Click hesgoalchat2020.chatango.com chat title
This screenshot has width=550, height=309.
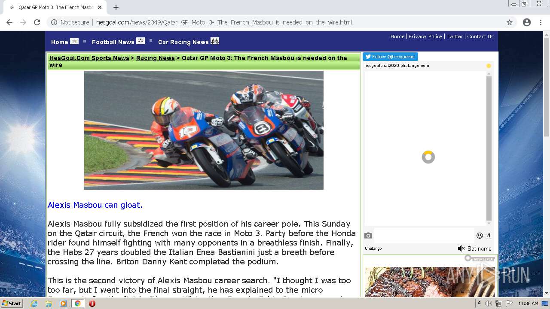point(397,66)
